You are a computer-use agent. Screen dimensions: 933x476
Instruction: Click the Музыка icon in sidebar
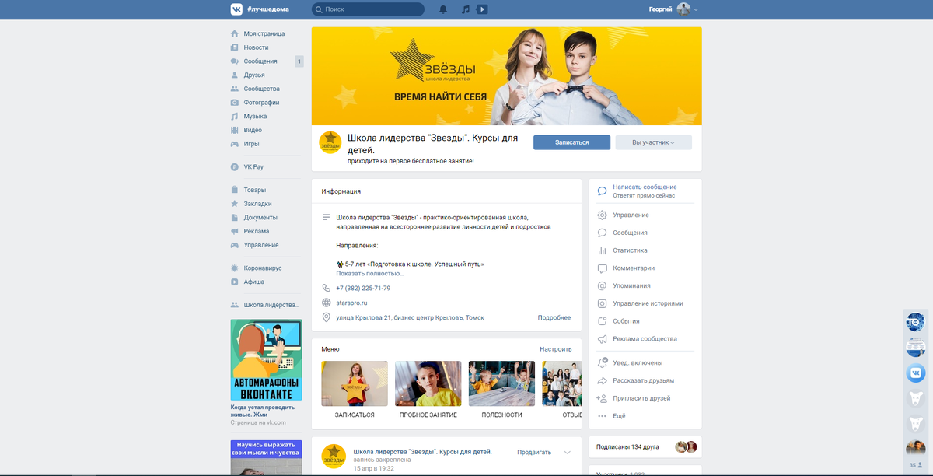pyautogui.click(x=235, y=116)
